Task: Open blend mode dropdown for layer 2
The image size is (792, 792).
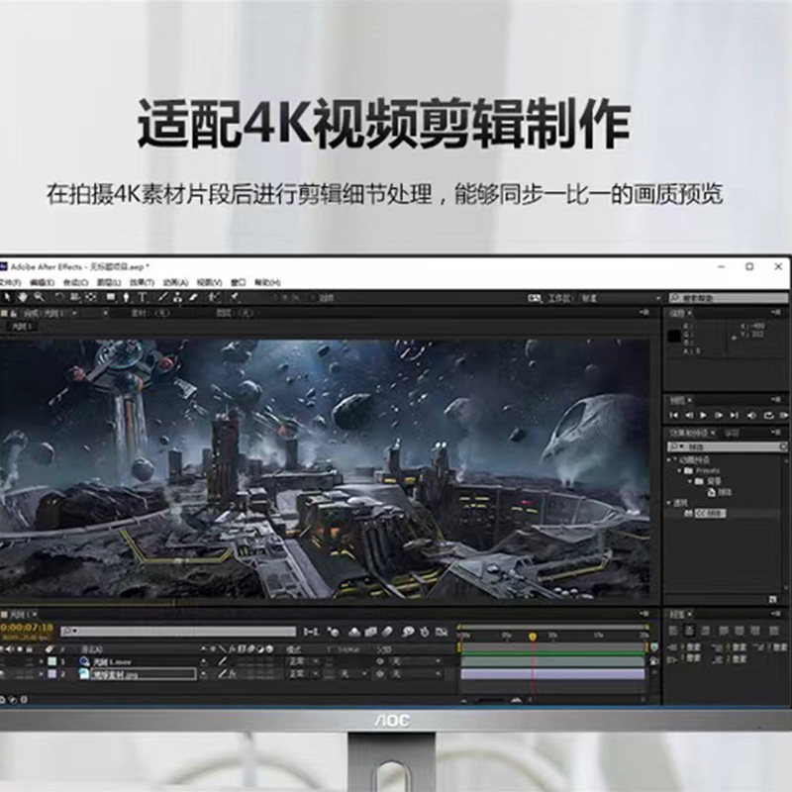Action: tap(304, 674)
